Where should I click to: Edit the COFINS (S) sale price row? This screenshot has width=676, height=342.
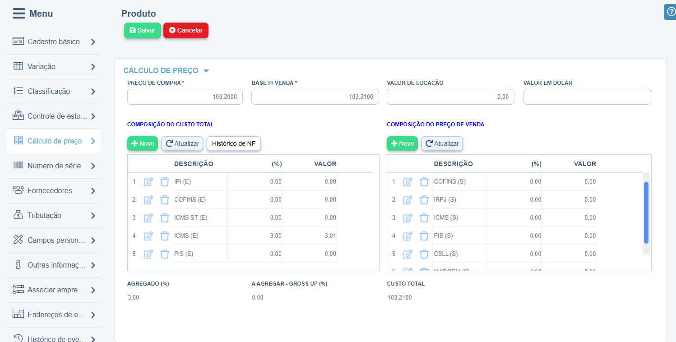pyautogui.click(x=407, y=182)
